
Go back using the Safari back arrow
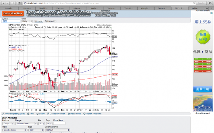pyautogui.click(x=3, y=3)
